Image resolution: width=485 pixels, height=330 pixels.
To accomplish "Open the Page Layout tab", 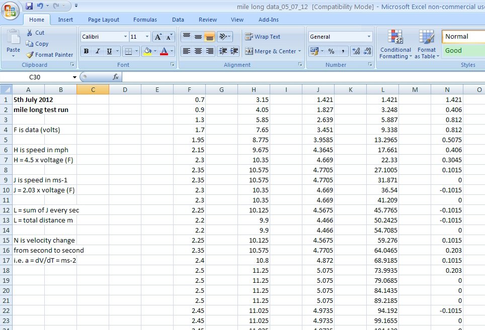I will pos(103,20).
